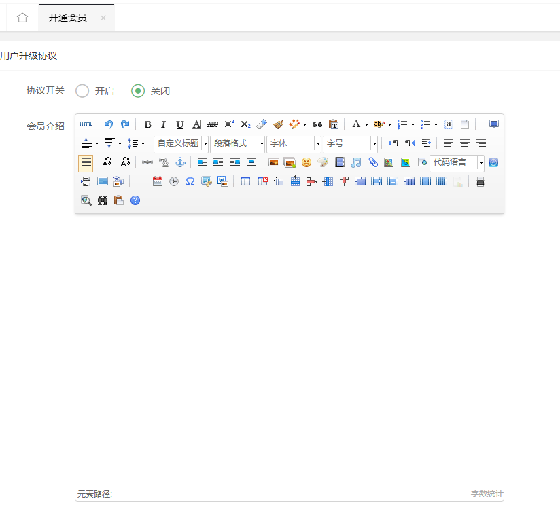Toggle bold formatting

click(147, 124)
